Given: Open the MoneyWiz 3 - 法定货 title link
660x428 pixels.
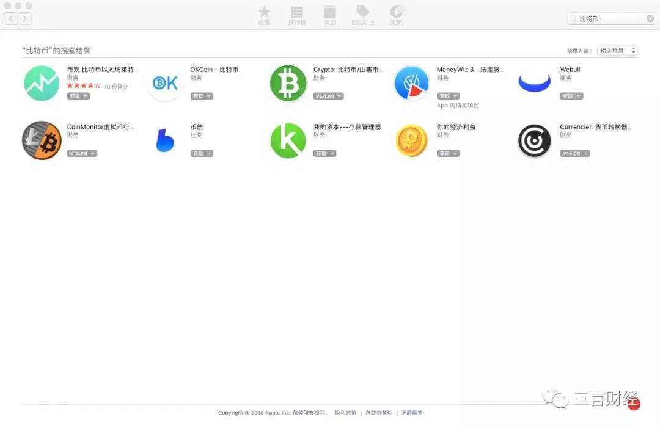Looking at the screenshot, I should pyautogui.click(x=470, y=70).
